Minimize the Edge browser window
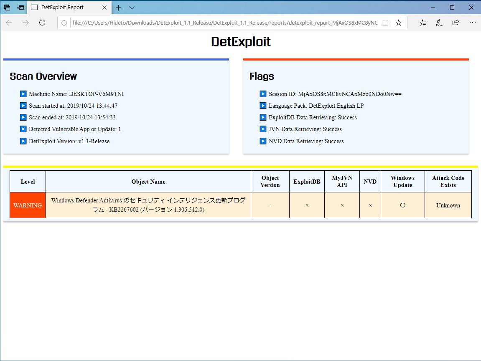This screenshot has height=361, width=481. (x=433, y=8)
